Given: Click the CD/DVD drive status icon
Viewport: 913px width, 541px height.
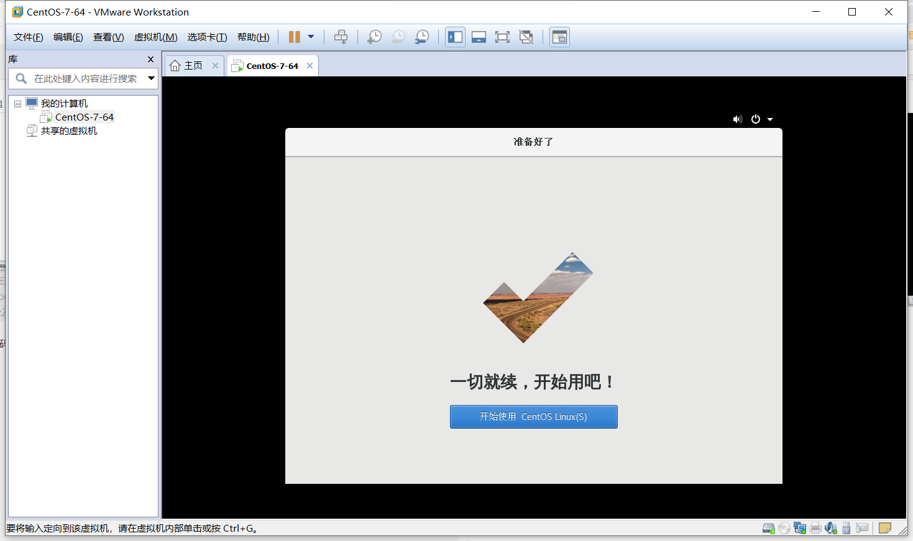Looking at the screenshot, I should pos(784,529).
